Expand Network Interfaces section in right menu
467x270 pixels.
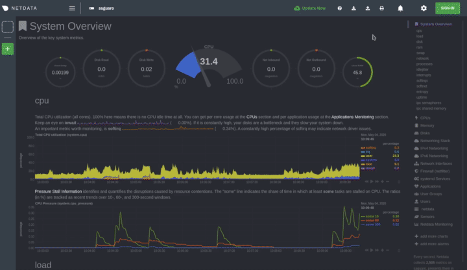[x=436, y=164]
